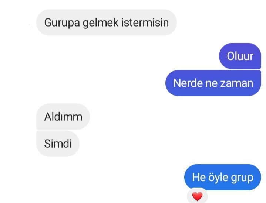266x203 pixels.
Task: Tap the red heart reaction
Action: click(x=197, y=197)
